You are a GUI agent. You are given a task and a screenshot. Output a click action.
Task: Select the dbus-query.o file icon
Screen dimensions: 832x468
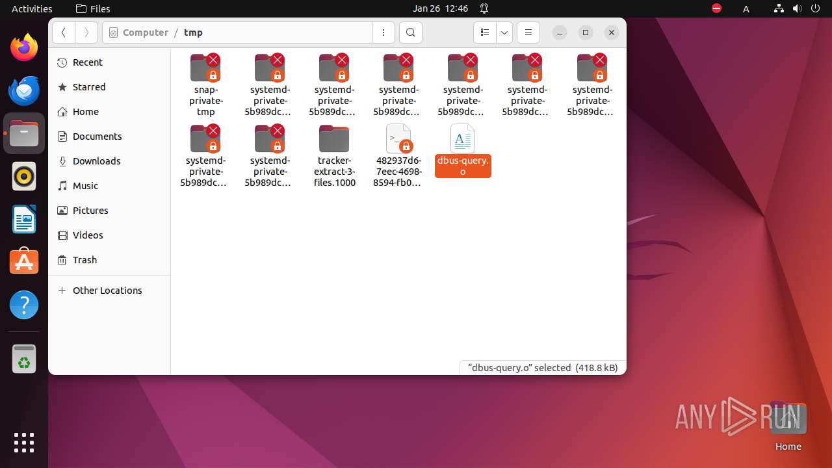463,138
